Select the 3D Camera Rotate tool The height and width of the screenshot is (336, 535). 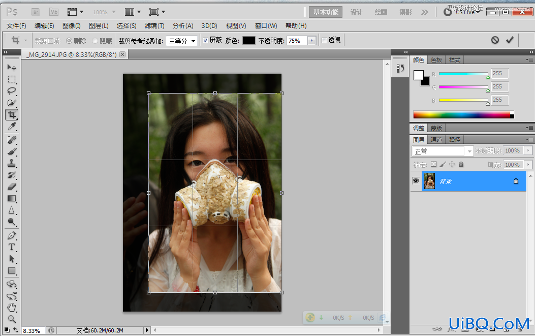click(x=12, y=296)
